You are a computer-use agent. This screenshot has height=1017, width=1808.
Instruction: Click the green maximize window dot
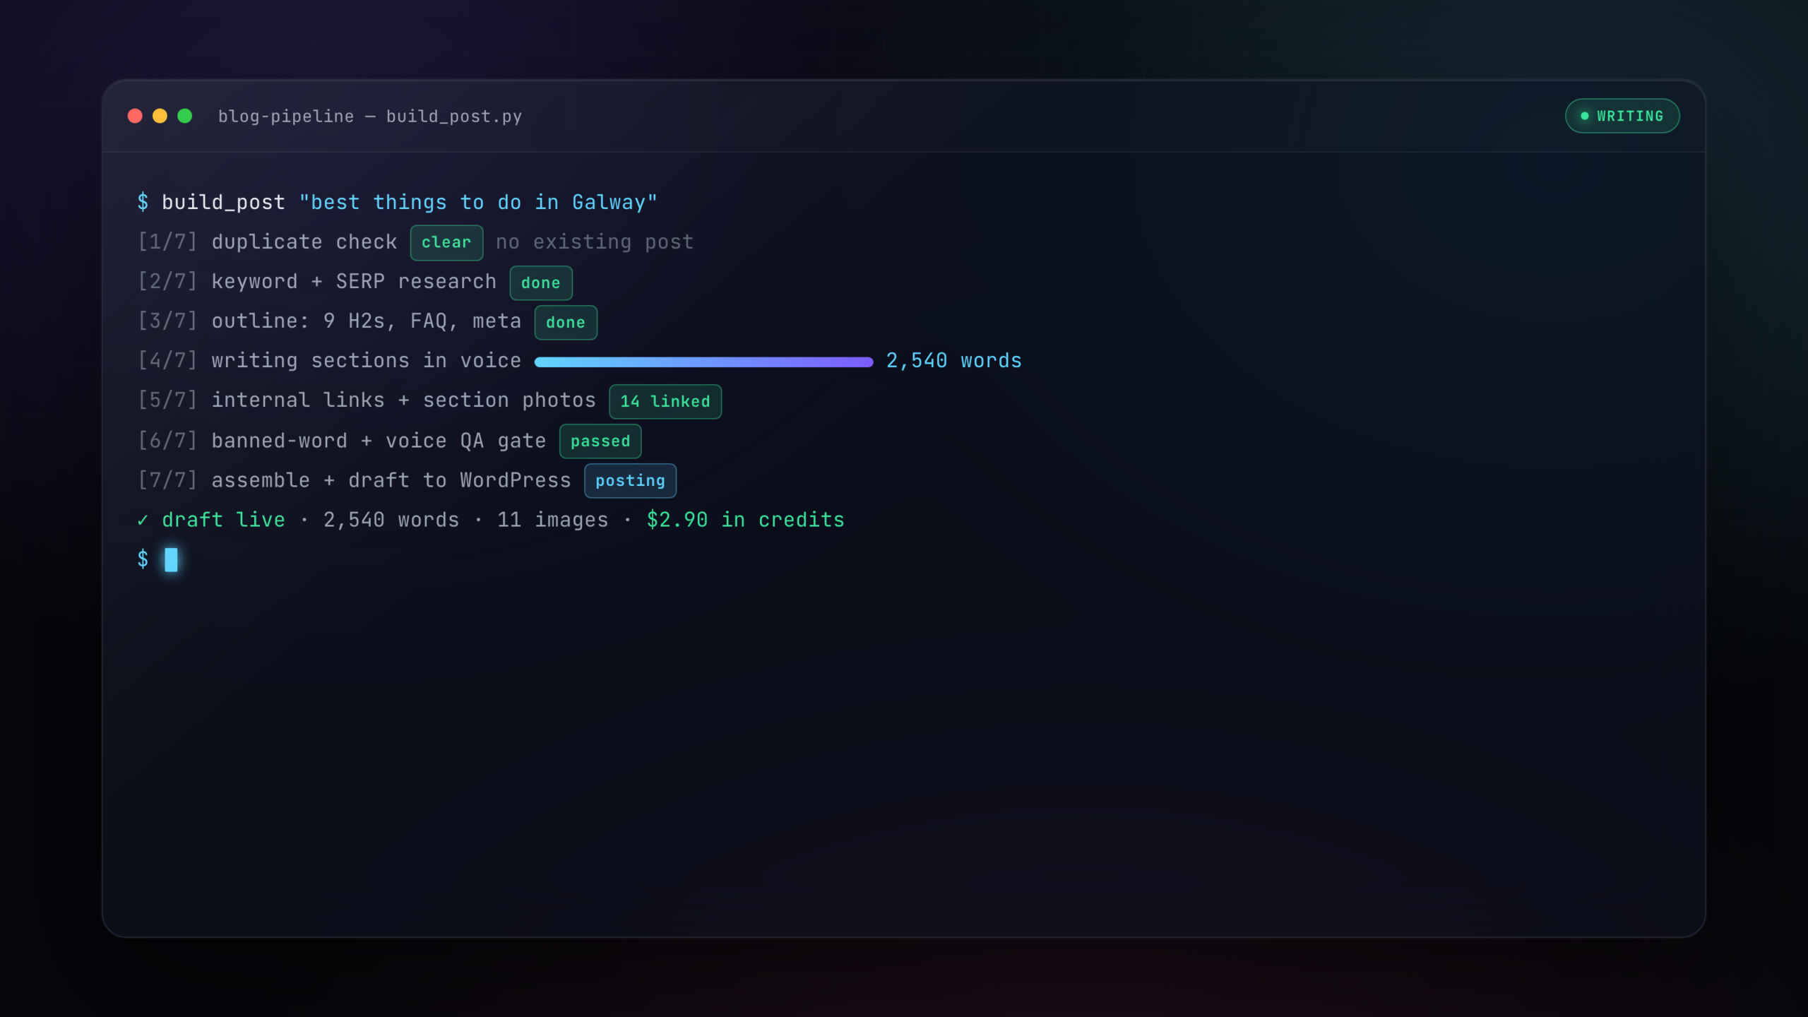184,116
